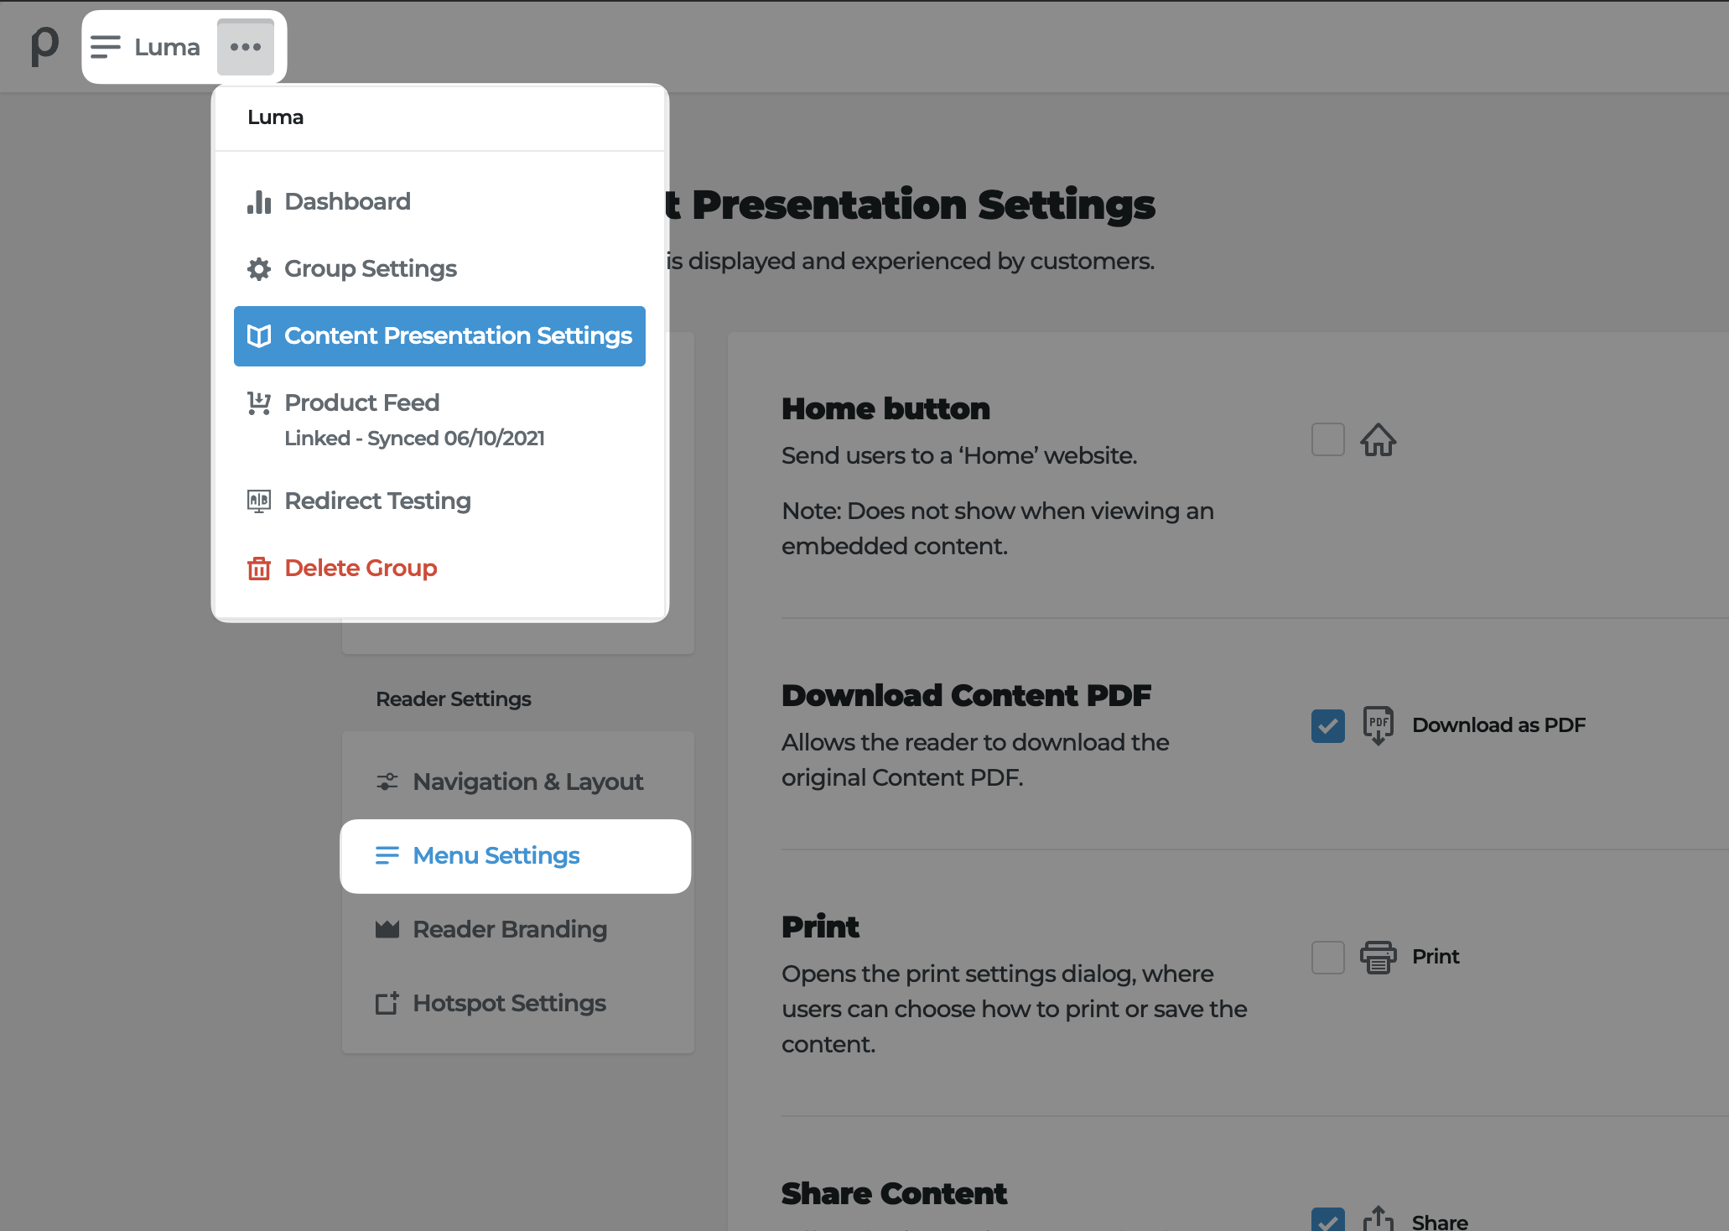Click the PDF download icon
1729x1231 pixels.
(1378, 725)
